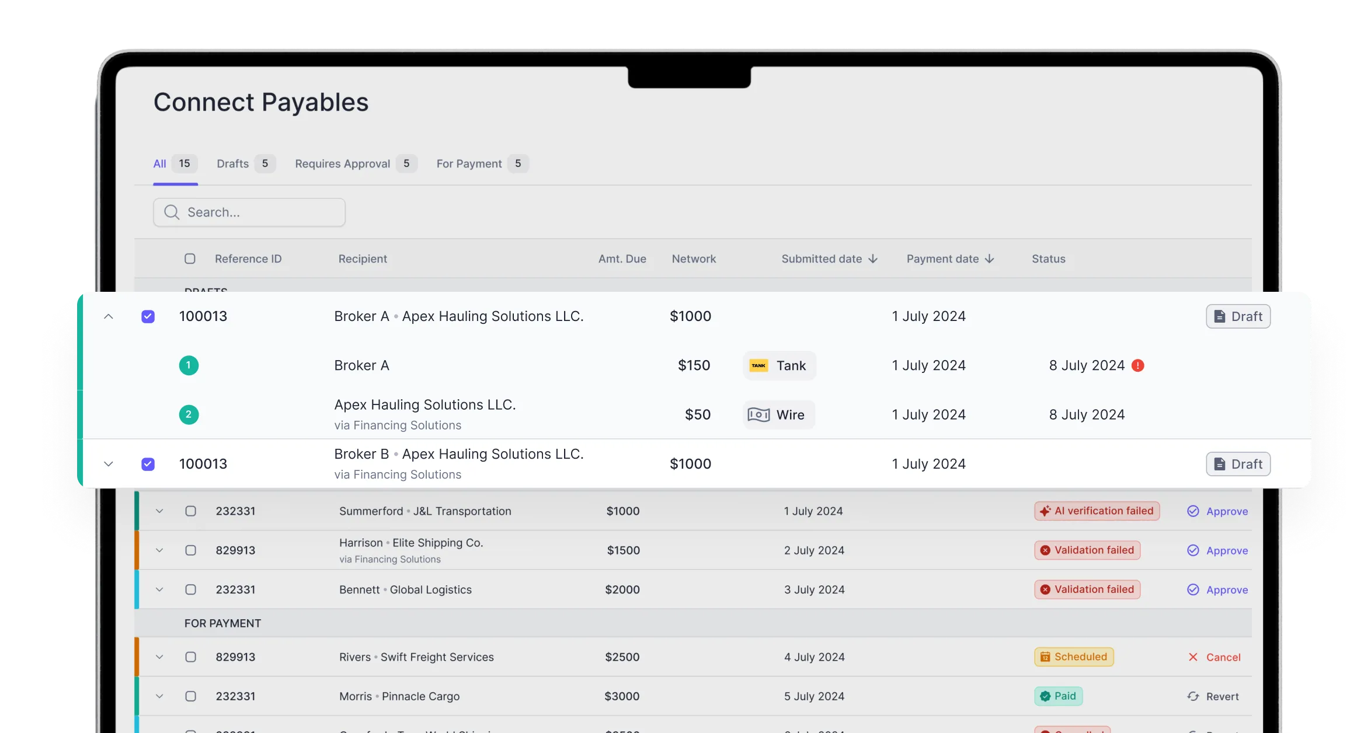Switch to the Requires Approval tab
The height and width of the screenshot is (733, 1364).
342,163
